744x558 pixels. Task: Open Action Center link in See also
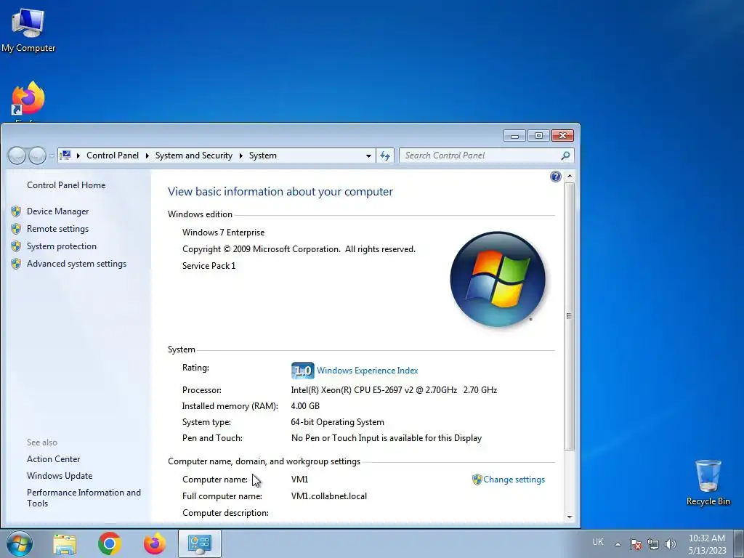pyautogui.click(x=53, y=459)
